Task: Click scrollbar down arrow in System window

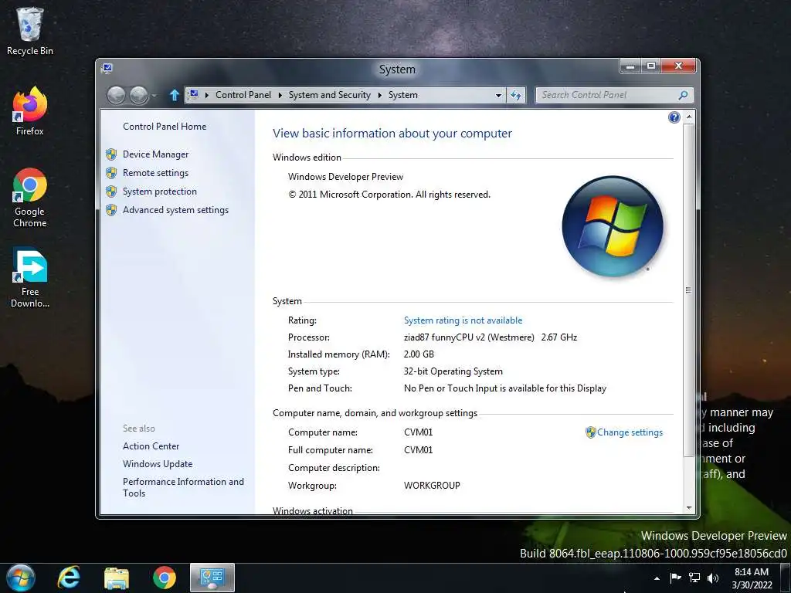Action: pyautogui.click(x=688, y=508)
